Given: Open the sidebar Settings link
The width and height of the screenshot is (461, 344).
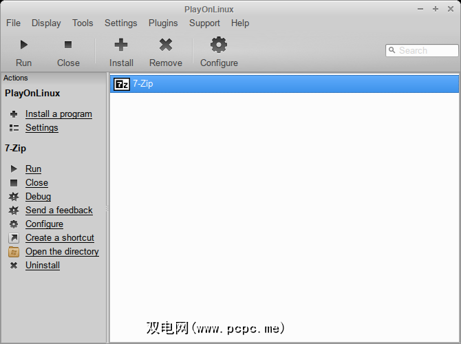Looking at the screenshot, I should (42, 128).
